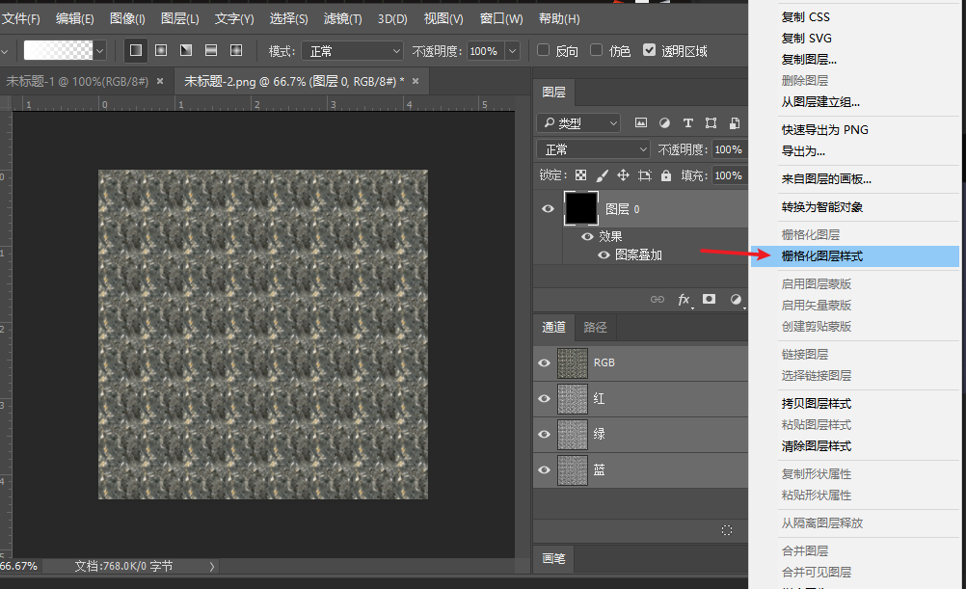Choose 来自图层的画板... in the context menu
The height and width of the screenshot is (589, 966).
coord(855,179)
